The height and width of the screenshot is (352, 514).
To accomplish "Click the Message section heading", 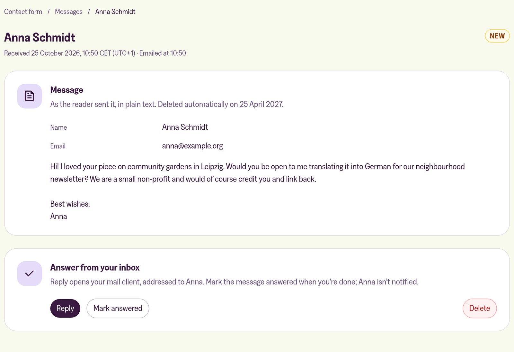I will pyautogui.click(x=67, y=90).
